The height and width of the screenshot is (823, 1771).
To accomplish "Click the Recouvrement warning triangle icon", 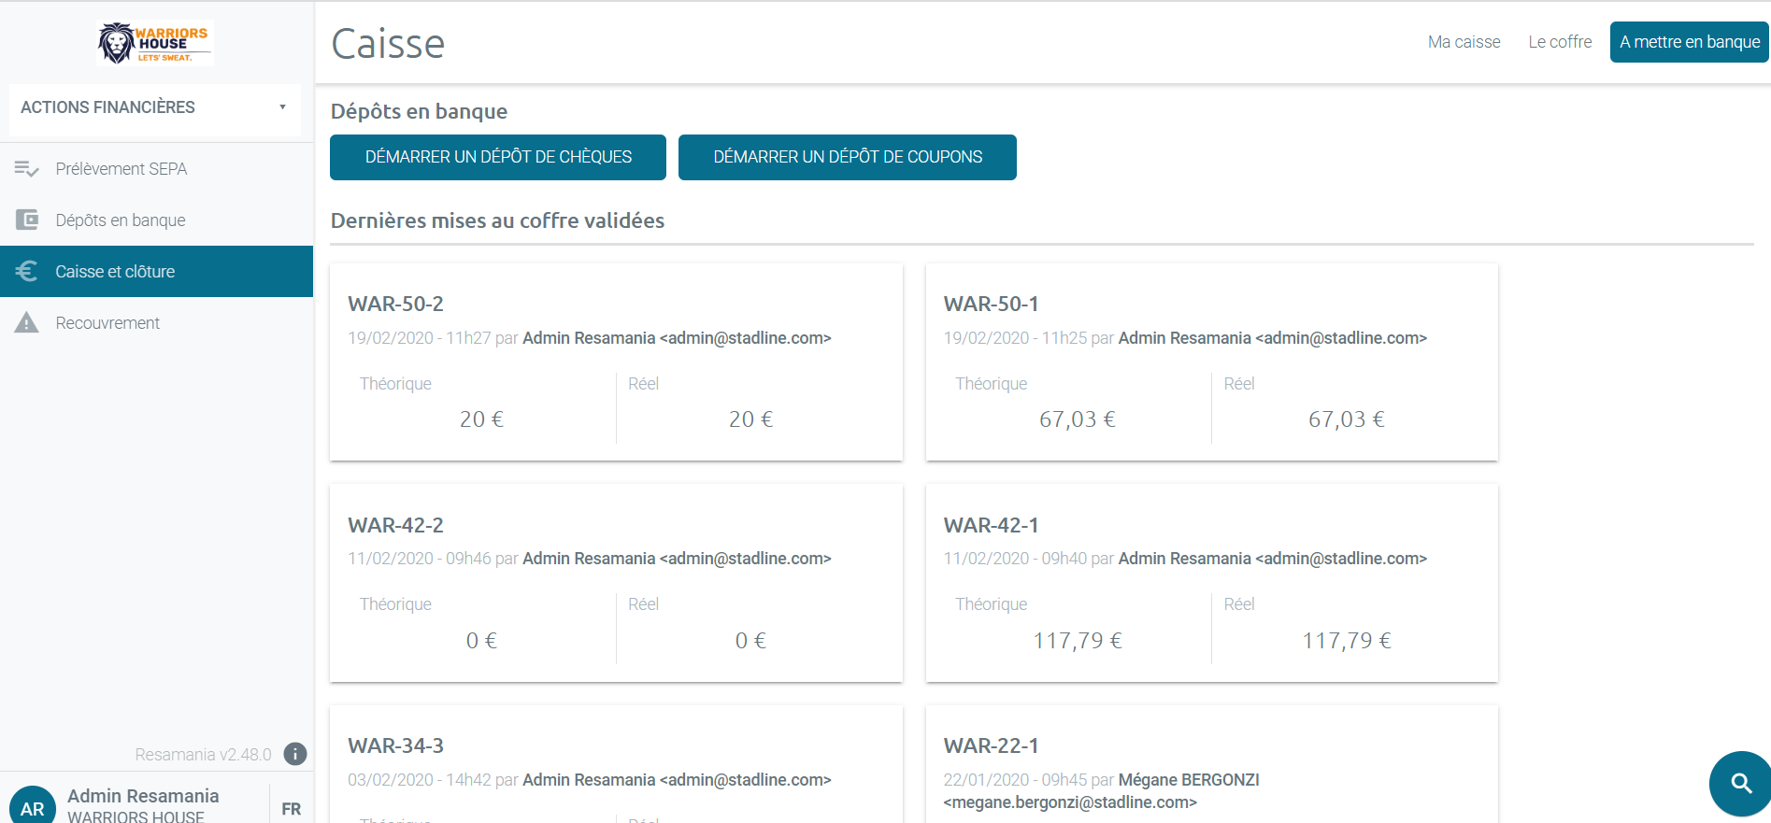I will tap(27, 323).
